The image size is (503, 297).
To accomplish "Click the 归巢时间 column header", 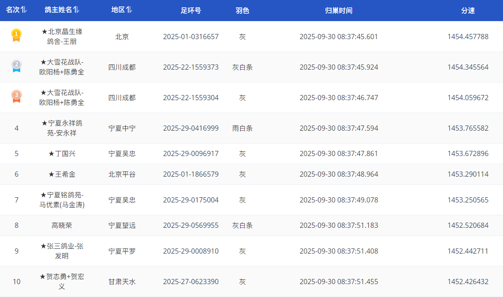I will [x=339, y=11].
